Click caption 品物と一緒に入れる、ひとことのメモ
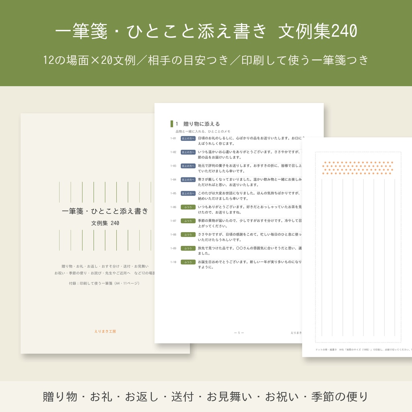 pyautogui.click(x=203, y=132)
